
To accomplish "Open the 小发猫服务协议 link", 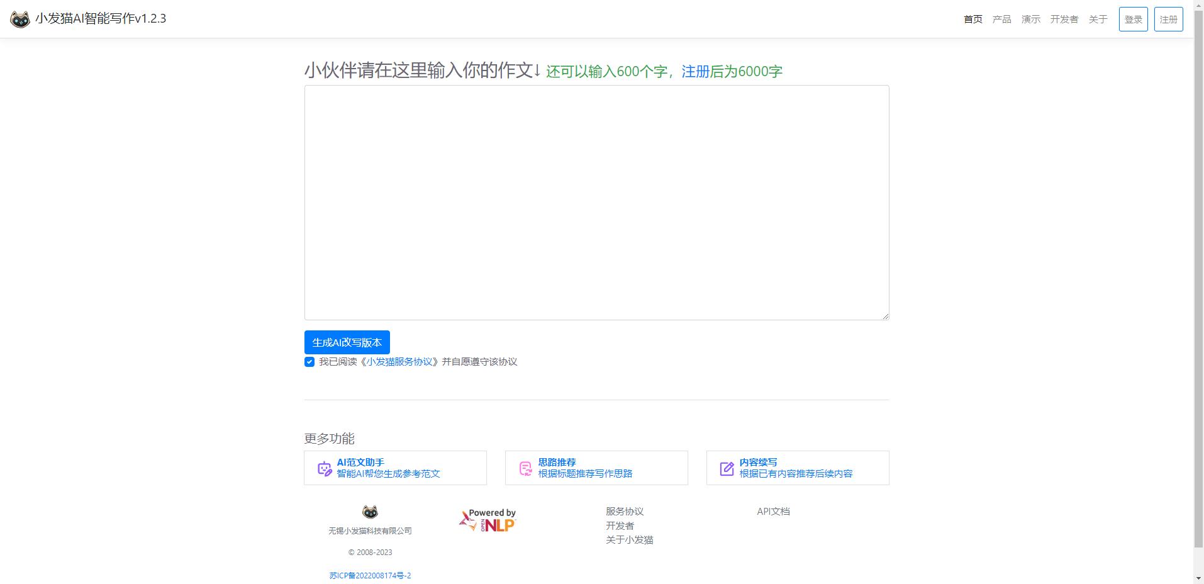I will 399,362.
